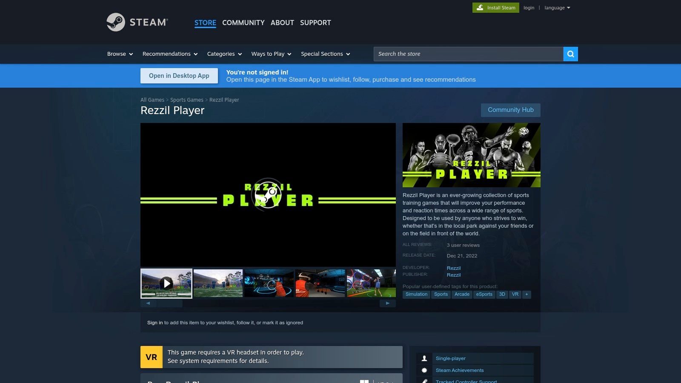Play the trailer video thumbnail
681x383 pixels.
point(166,283)
